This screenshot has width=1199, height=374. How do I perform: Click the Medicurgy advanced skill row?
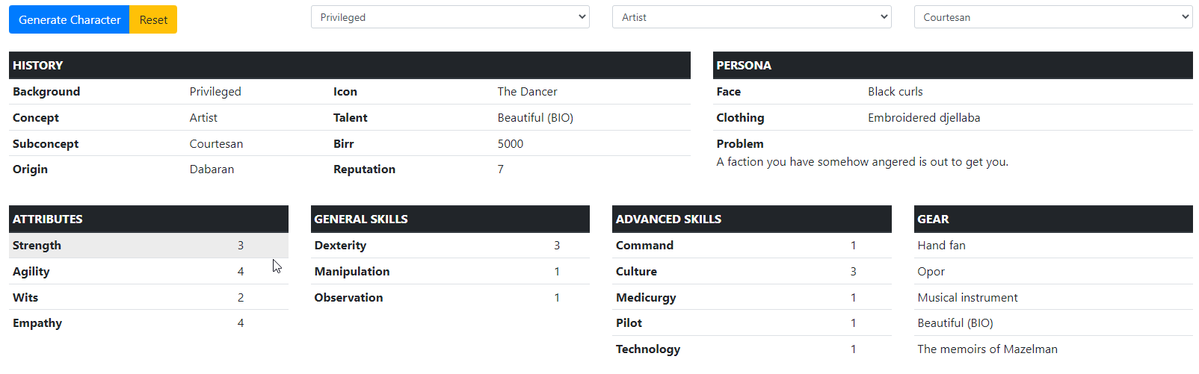(751, 297)
